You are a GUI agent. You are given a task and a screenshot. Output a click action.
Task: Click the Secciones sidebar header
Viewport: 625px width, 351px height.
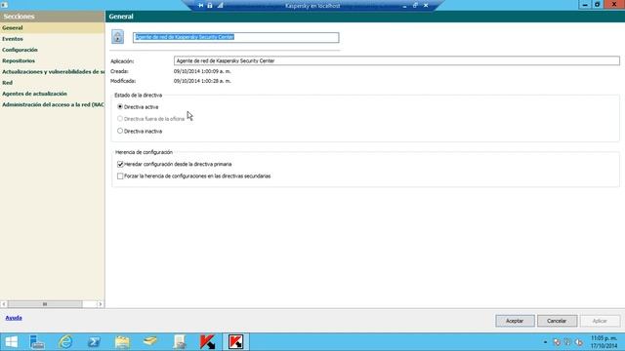52,17
